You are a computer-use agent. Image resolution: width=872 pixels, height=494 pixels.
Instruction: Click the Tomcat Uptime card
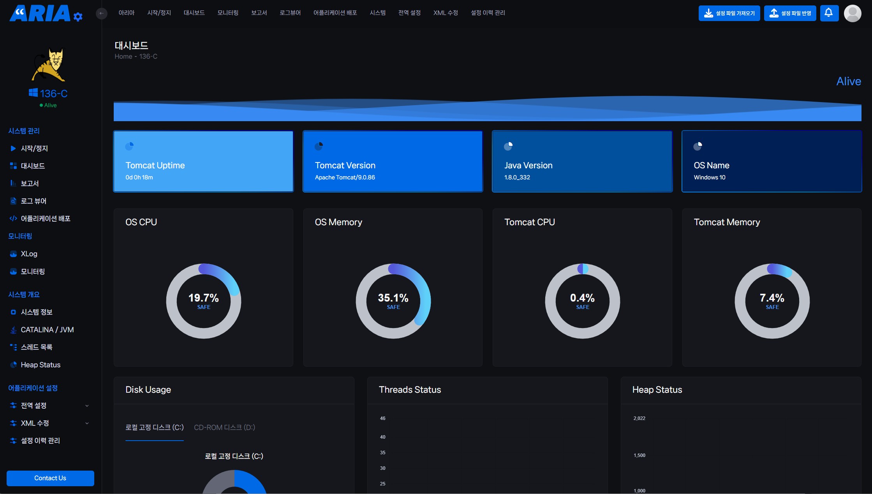203,161
